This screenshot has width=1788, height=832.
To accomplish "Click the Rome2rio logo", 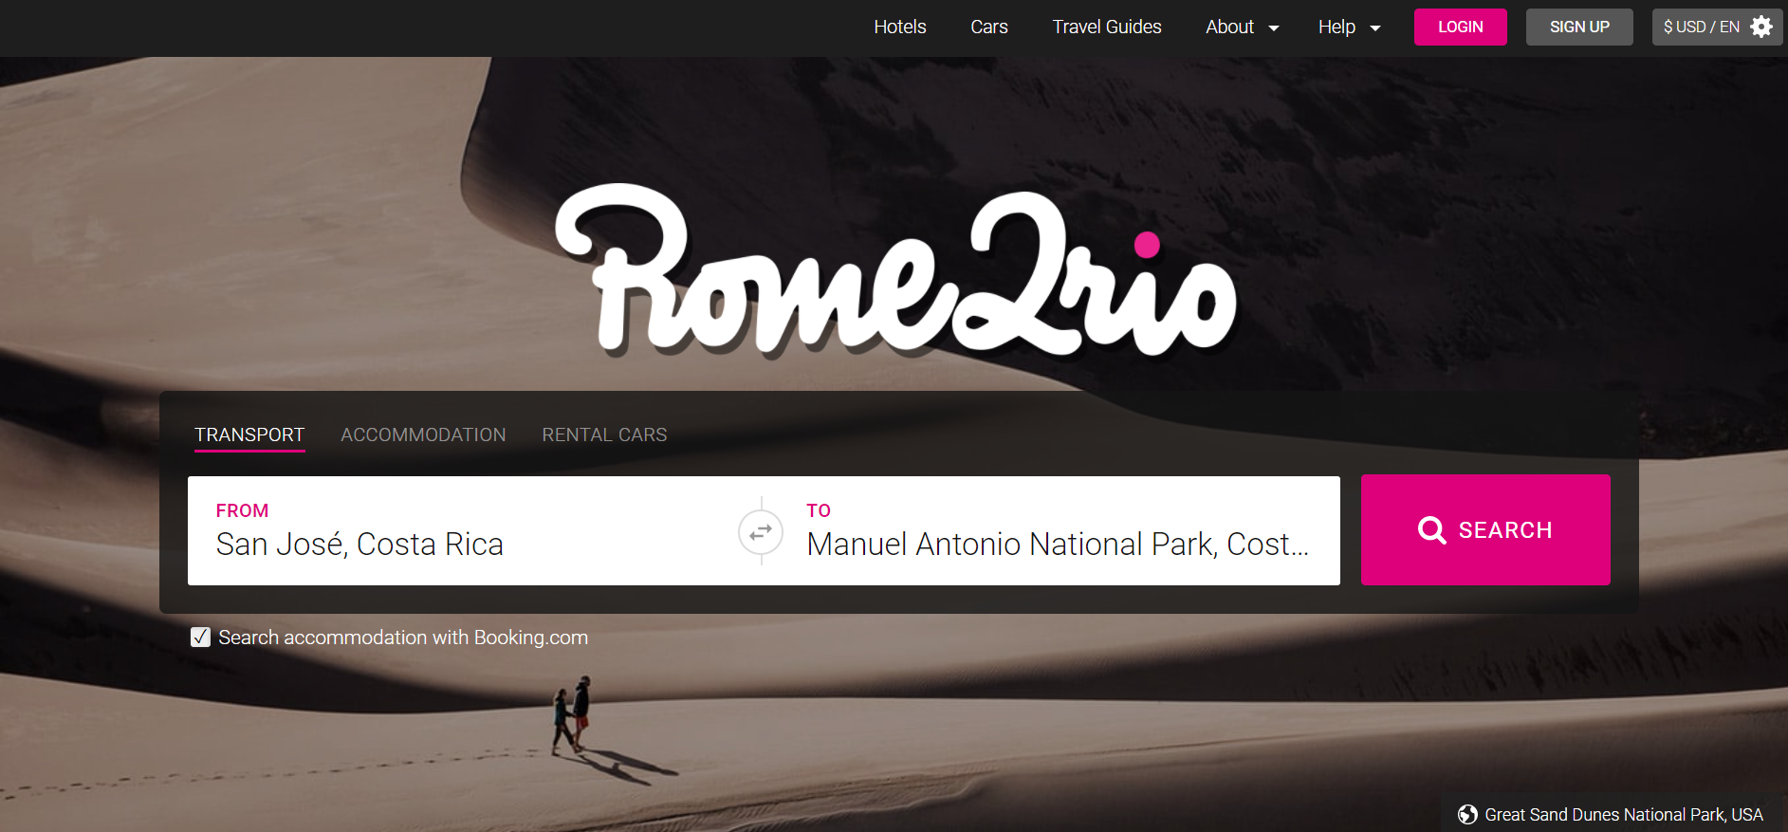I will [896, 271].
